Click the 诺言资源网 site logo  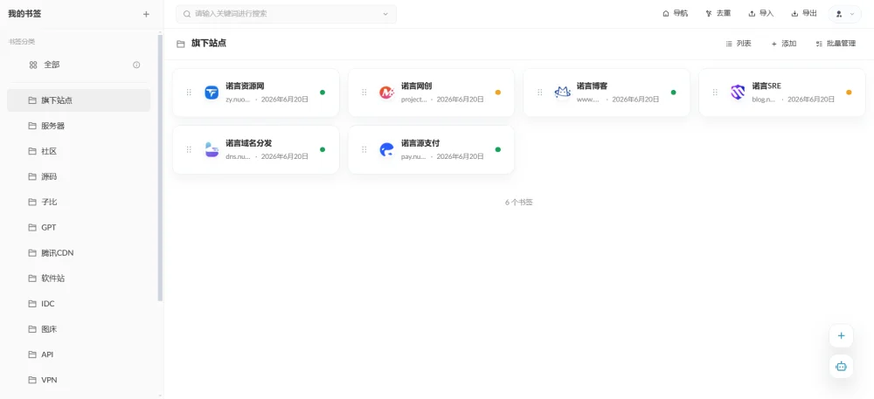pos(212,93)
